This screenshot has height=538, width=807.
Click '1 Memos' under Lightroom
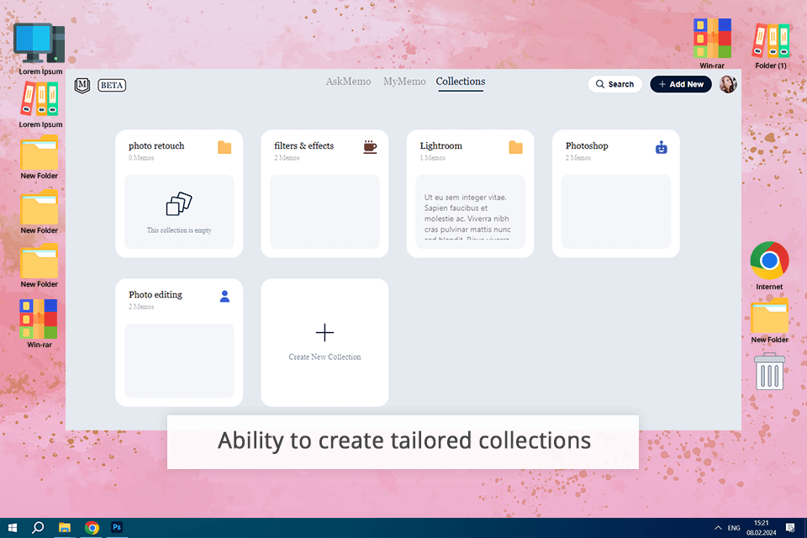[x=432, y=157]
